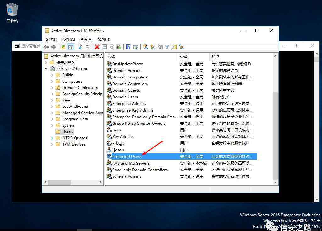Image resolution: width=322 pixels, height=231 pixels.
Task: Click the group icon beside Domain Admins
Action: pyautogui.click(x=109, y=70)
